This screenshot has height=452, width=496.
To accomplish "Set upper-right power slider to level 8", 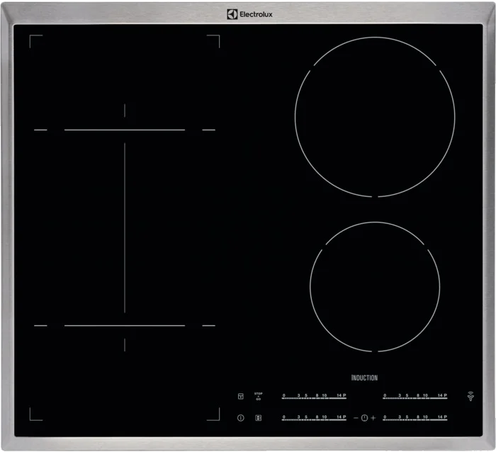I will [x=417, y=397].
